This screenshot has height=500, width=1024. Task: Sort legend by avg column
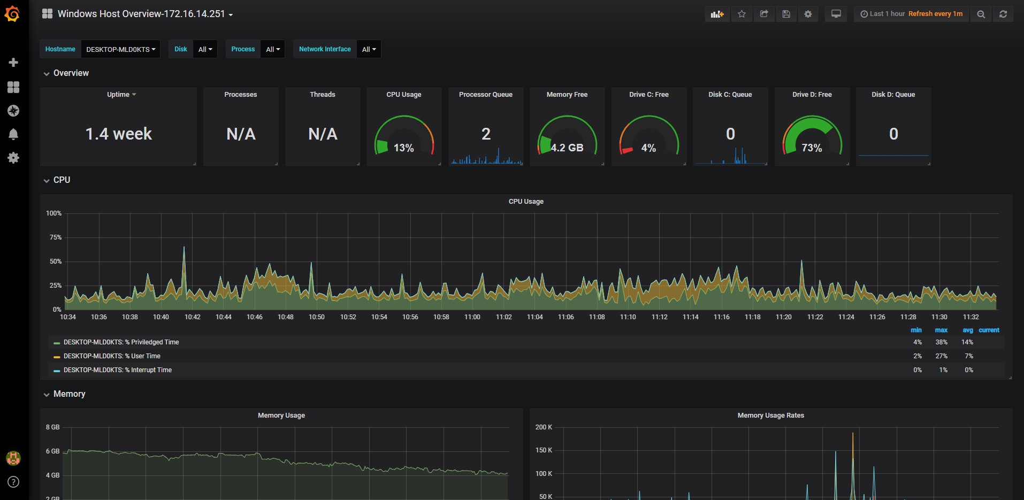[x=968, y=330]
